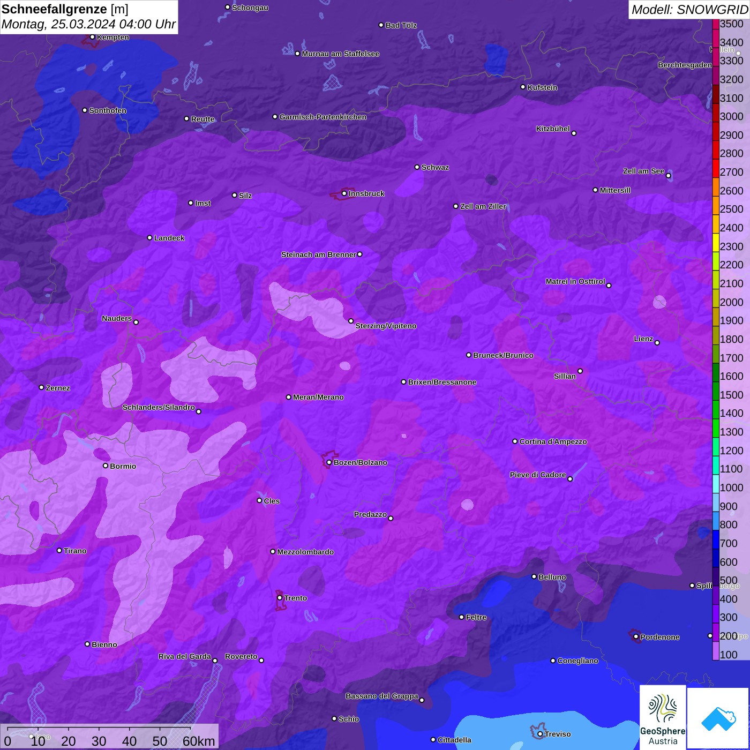Click the 'Mezzolombardo' map label
Viewport: 750px width, 750px height.
(306, 552)
